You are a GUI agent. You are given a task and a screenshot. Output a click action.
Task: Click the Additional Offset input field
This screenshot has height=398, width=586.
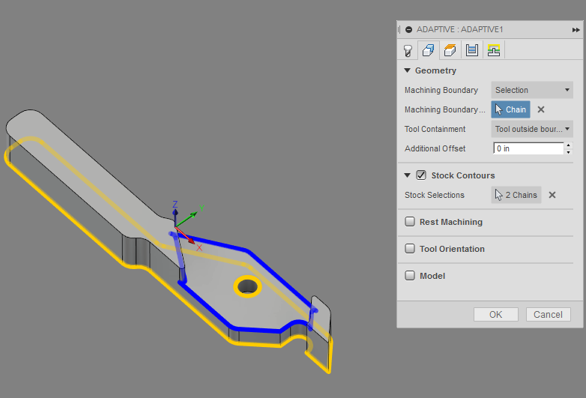tap(528, 148)
